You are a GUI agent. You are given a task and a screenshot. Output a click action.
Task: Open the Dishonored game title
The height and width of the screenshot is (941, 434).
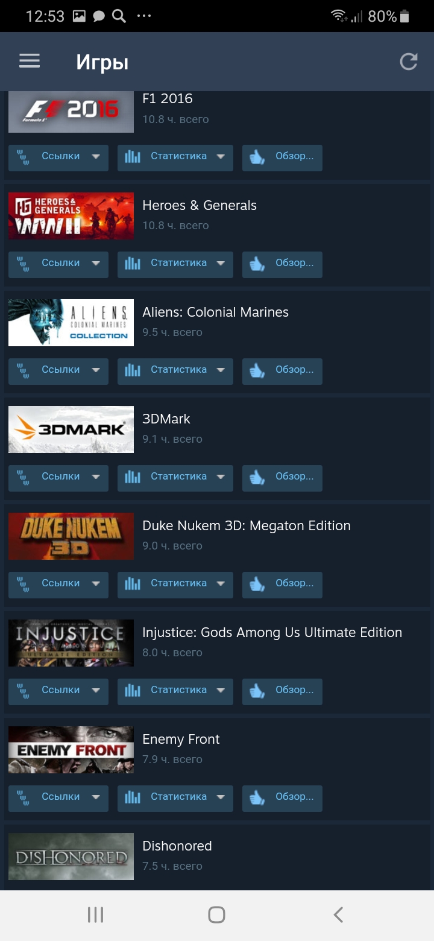pyautogui.click(x=177, y=846)
